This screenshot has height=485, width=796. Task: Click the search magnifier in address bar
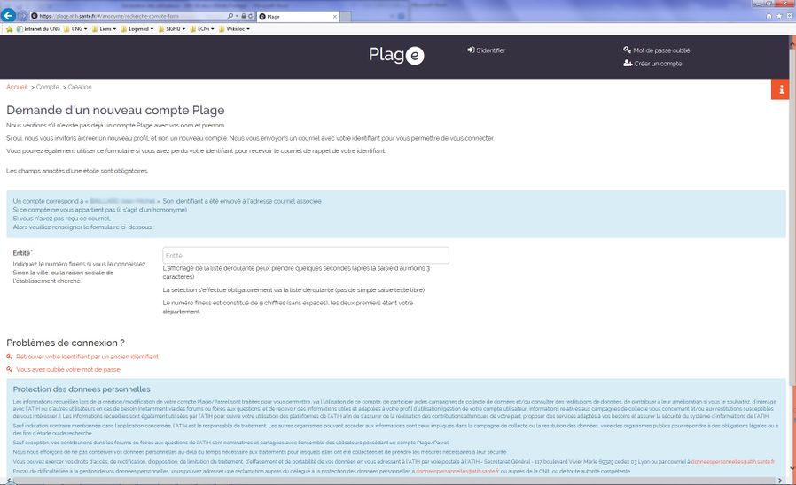(230, 16)
